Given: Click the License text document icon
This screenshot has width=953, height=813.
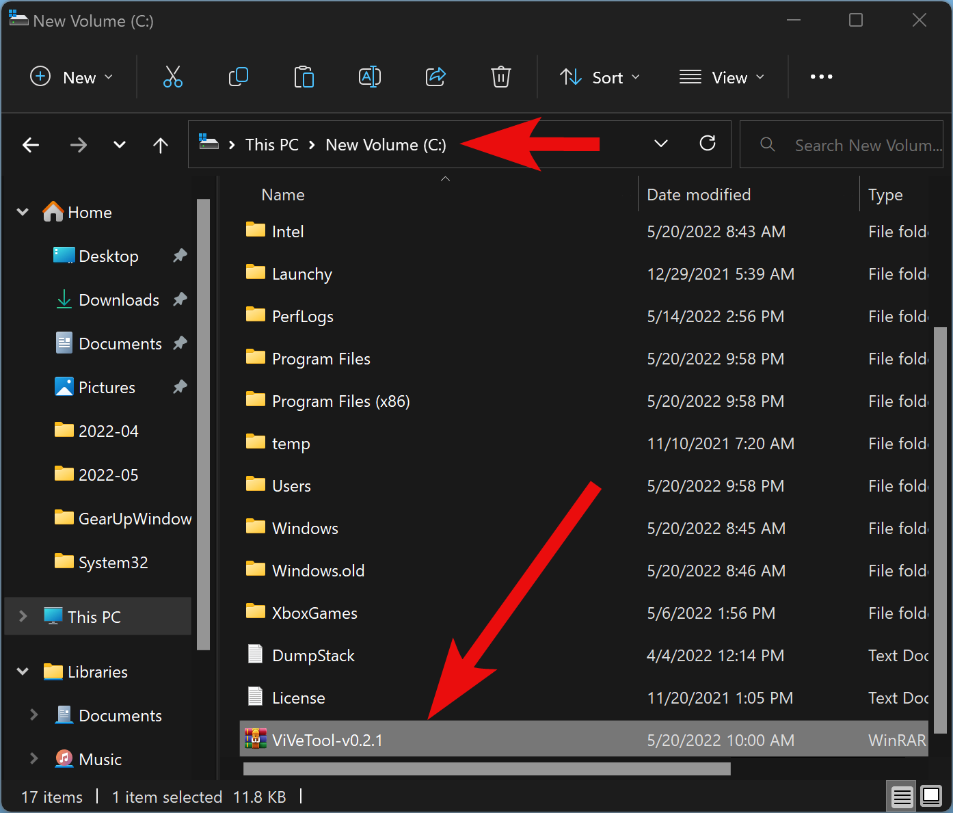Looking at the screenshot, I should (256, 697).
